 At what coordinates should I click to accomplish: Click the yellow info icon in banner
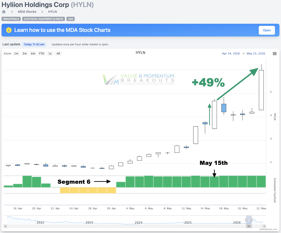pyautogui.click(x=9, y=30)
